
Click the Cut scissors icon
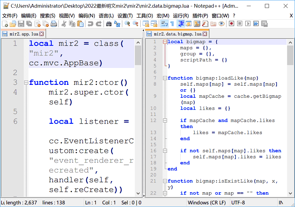64,24
